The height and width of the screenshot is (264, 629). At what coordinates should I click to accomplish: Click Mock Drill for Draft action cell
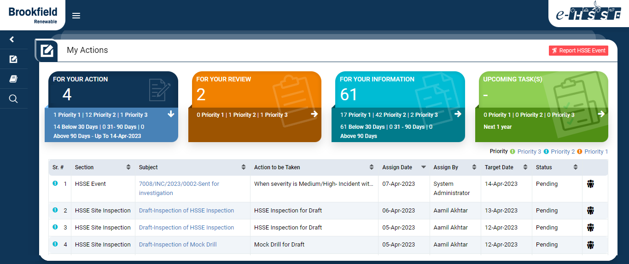pyautogui.click(x=280, y=245)
